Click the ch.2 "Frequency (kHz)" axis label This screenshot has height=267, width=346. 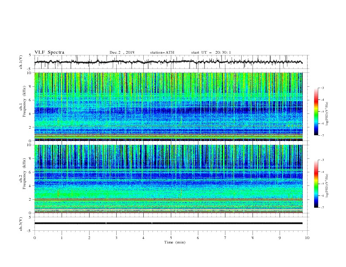pos(24,174)
